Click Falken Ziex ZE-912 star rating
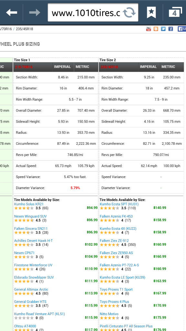This screenshot has width=186, height=331. click(109, 245)
